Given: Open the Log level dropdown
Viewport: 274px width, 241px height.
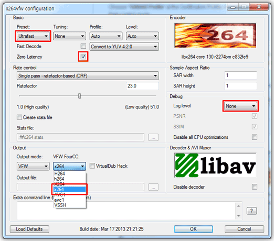Looking at the screenshot, I should click(x=240, y=106).
